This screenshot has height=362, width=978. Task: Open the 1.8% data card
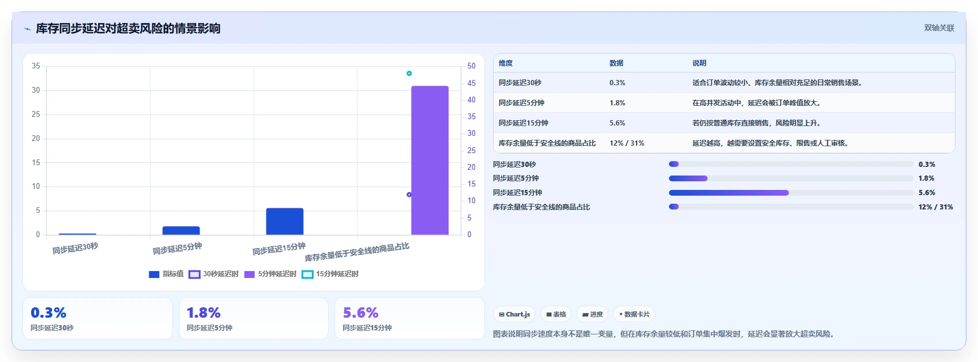(254, 318)
